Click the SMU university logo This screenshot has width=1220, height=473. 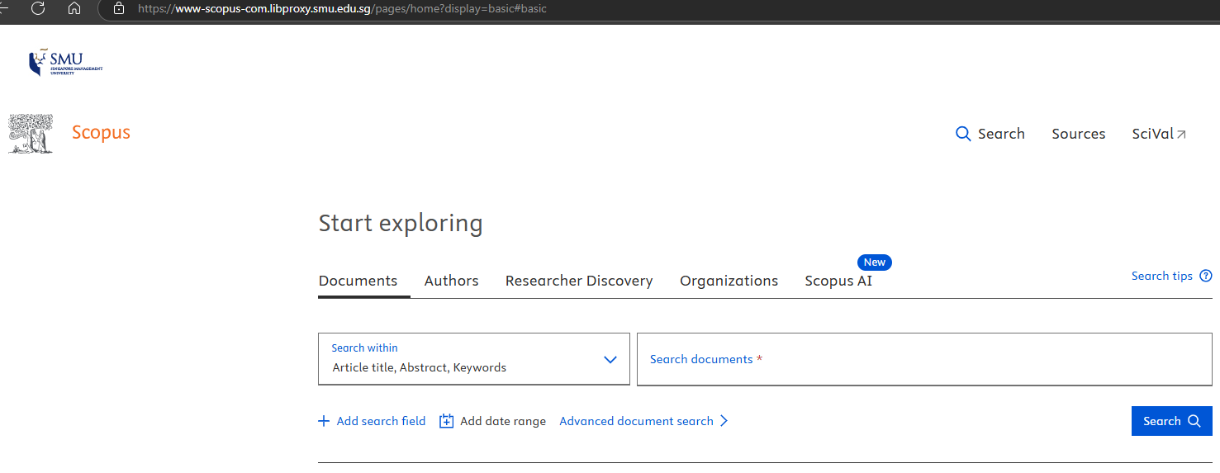tap(66, 63)
